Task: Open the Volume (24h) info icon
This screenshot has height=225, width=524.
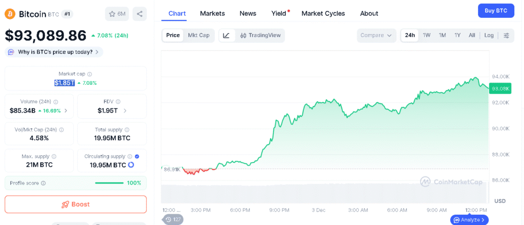Action: pos(56,102)
